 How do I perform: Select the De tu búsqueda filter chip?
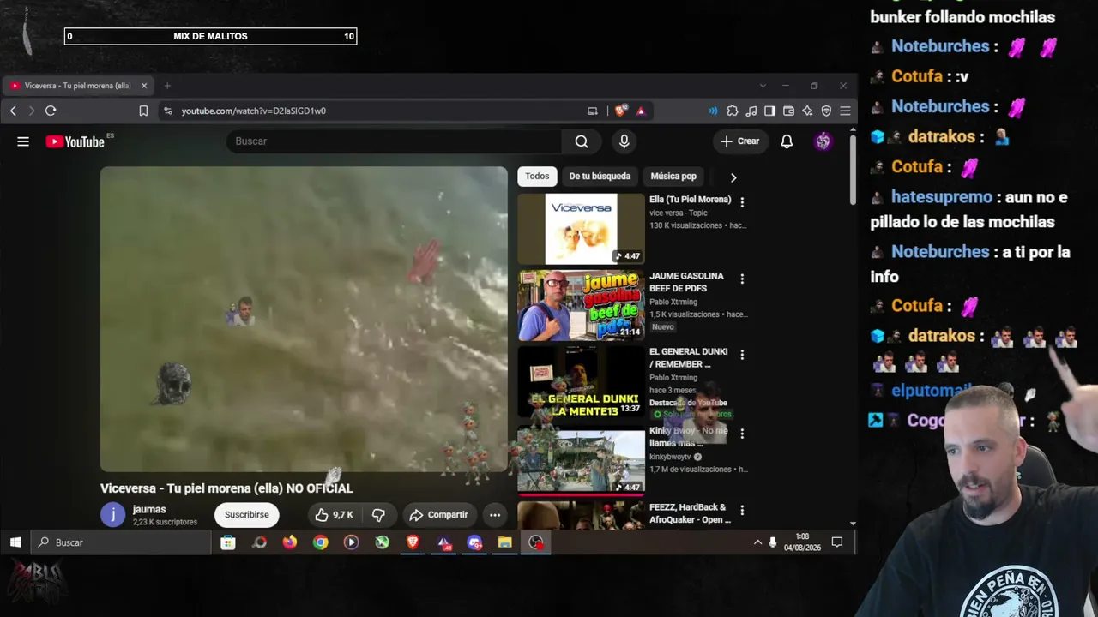click(600, 177)
